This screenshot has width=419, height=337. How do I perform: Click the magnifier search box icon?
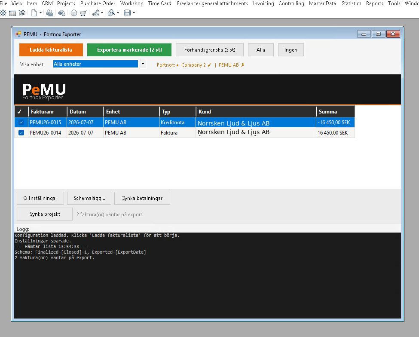click(111, 13)
